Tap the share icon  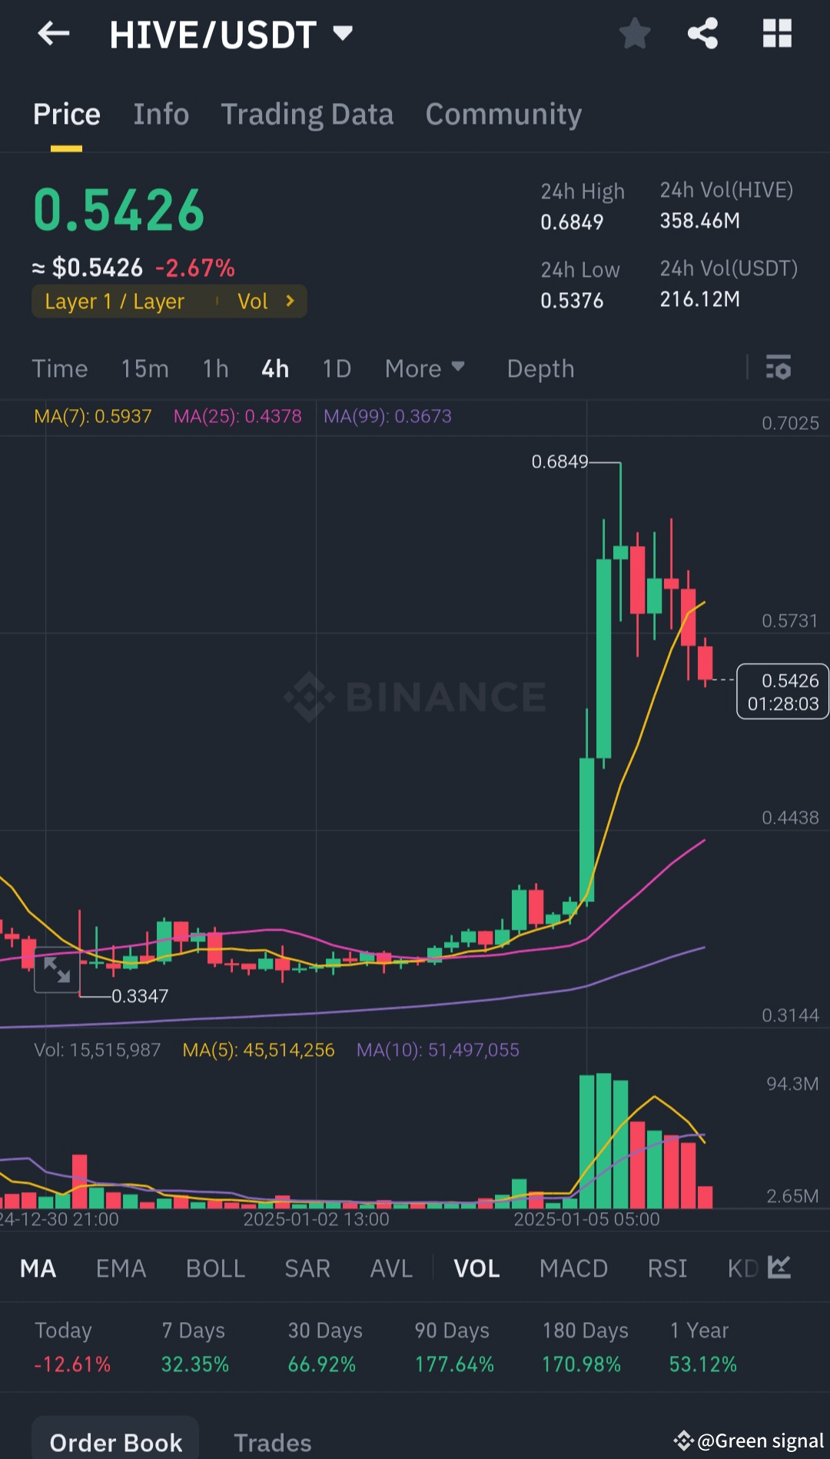[702, 34]
